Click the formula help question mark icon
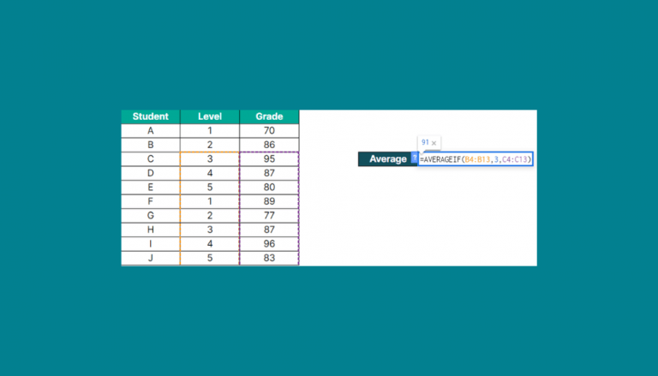The height and width of the screenshot is (376, 658). (x=414, y=158)
